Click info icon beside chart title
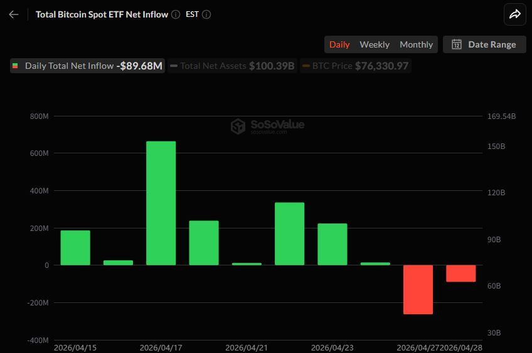Screen dimensions: 532x353 (176, 14)
